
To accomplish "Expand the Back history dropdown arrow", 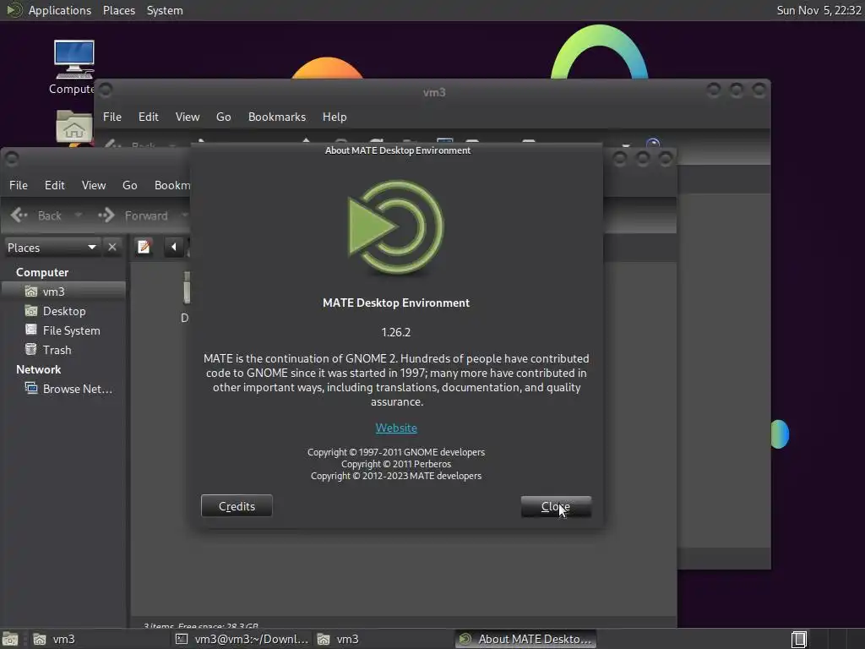I will [79, 215].
